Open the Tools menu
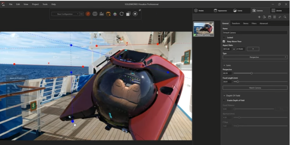This screenshot has width=290, height=145. 45,4
